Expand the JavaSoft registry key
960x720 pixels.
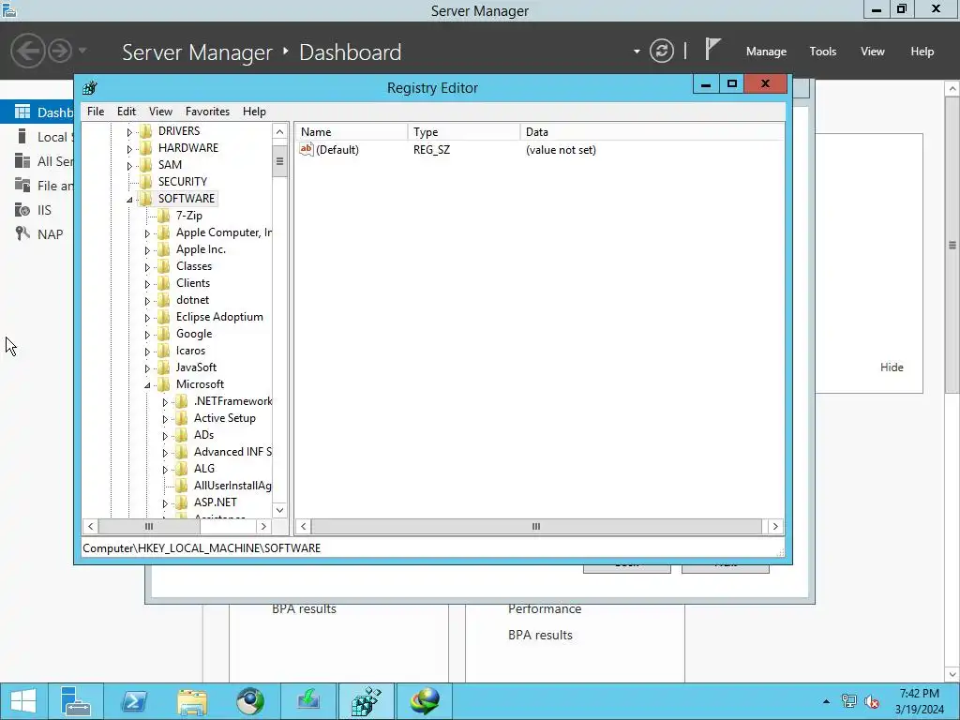click(x=147, y=368)
